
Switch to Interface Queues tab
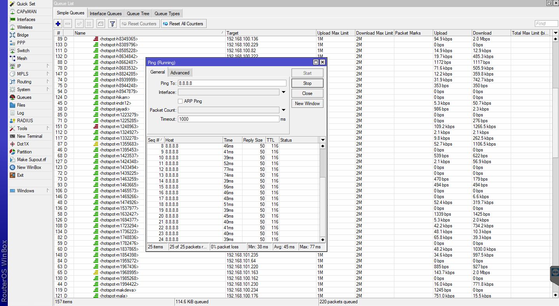pyautogui.click(x=106, y=14)
